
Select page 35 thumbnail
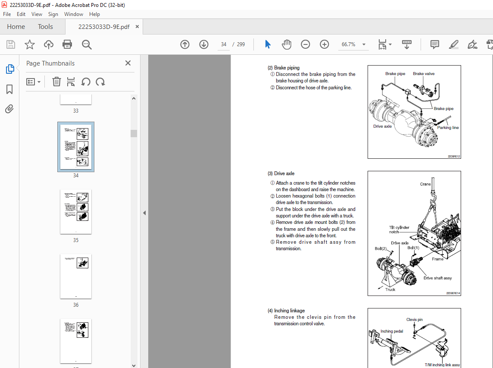point(76,211)
